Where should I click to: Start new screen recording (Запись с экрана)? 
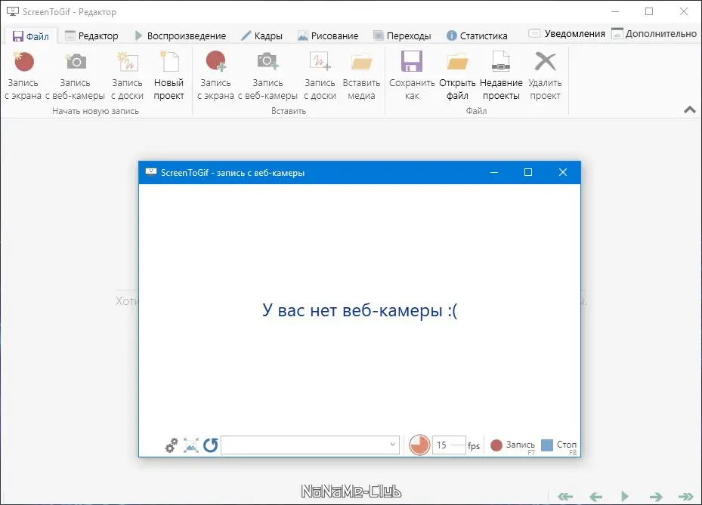pos(23,75)
